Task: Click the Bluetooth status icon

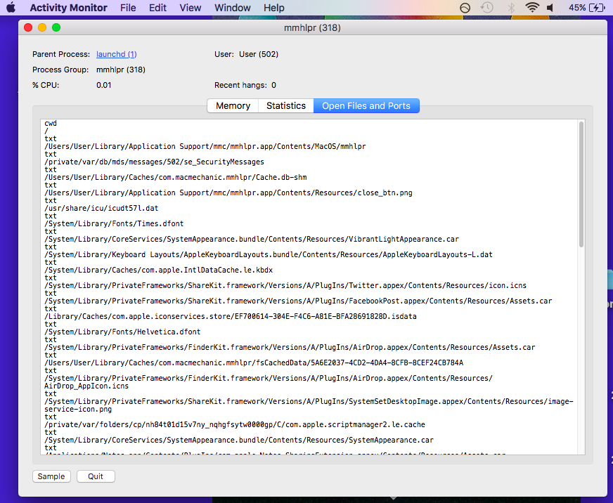Action: pyautogui.click(x=510, y=8)
